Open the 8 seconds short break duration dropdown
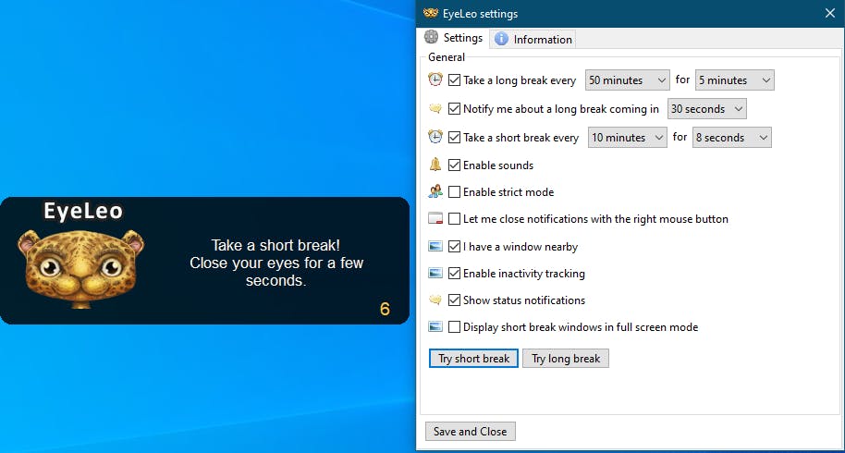The height and width of the screenshot is (453, 845). point(732,138)
